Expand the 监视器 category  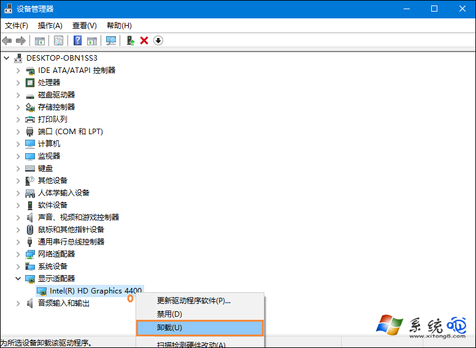18,156
